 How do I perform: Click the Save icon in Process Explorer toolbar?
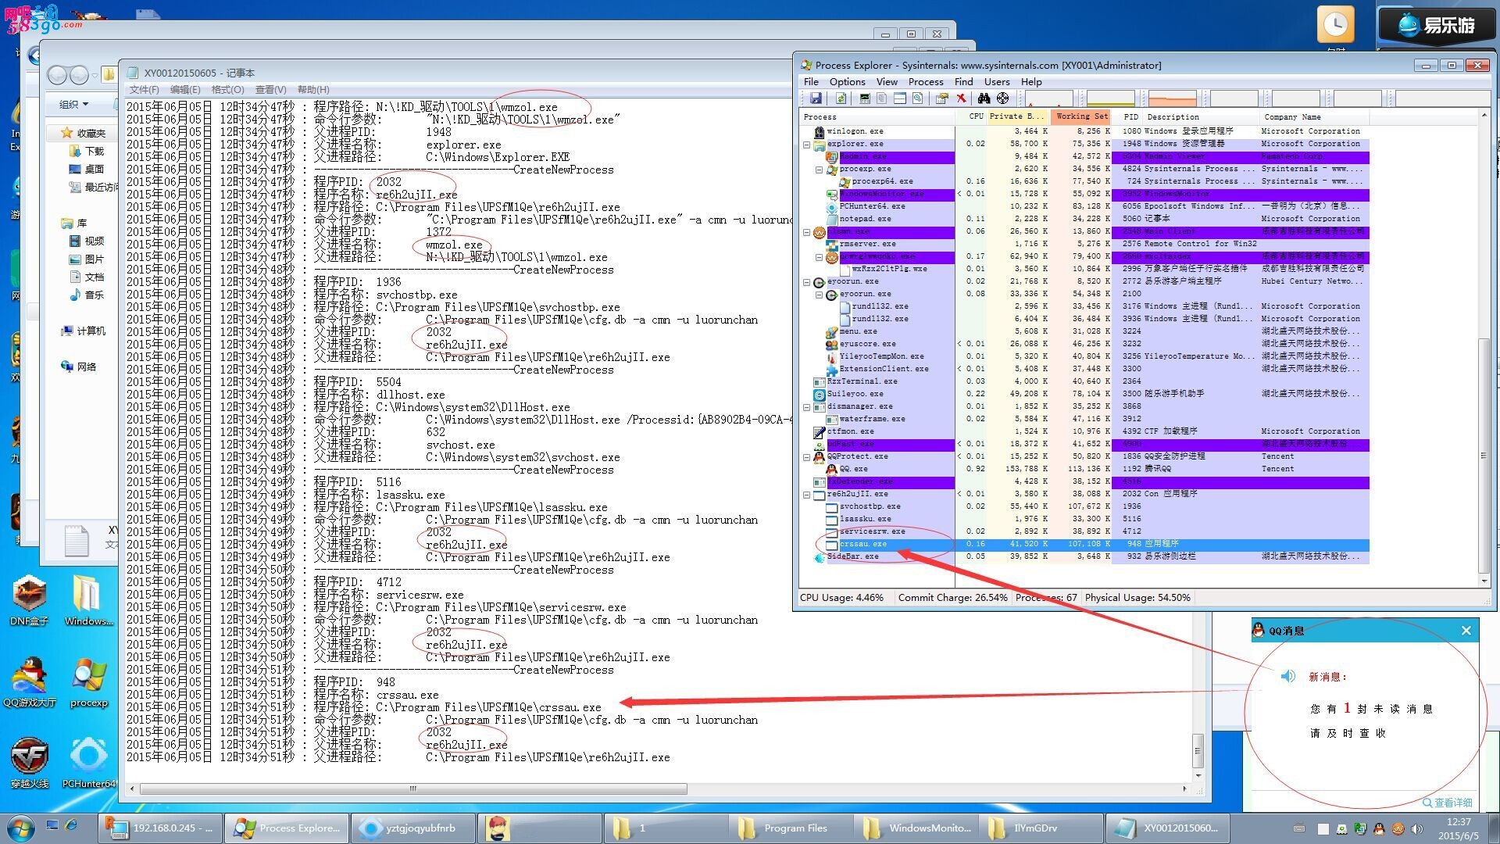tap(816, 98)
